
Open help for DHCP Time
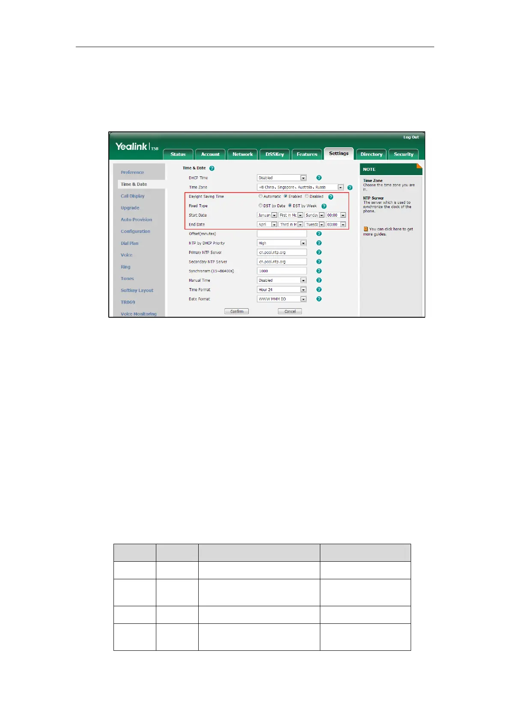pyautogui.click(x=319, y=178)
